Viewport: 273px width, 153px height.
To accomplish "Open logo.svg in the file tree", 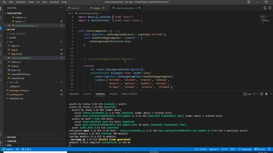I will coord(15,70).
